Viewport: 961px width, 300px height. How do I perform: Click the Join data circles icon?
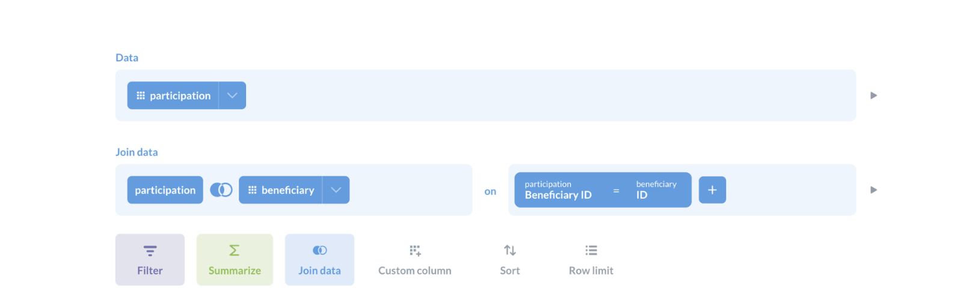319,250
